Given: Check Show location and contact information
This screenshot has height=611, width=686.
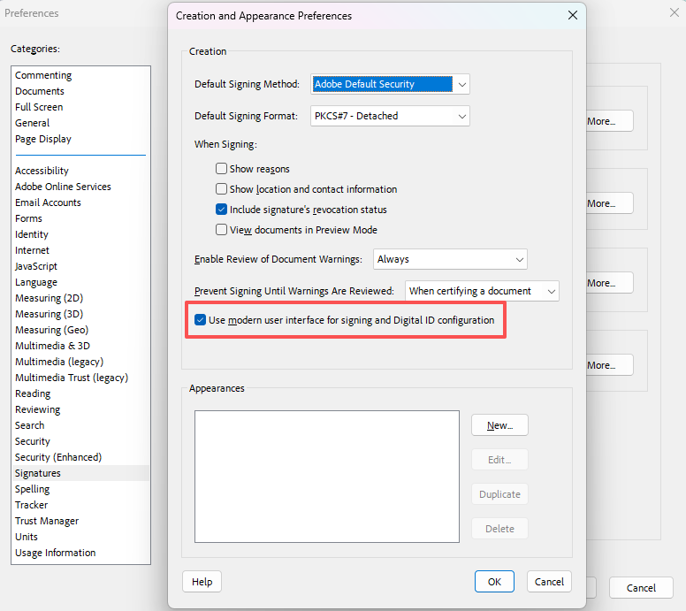Looking at the screenshot, I should [222, 189].
